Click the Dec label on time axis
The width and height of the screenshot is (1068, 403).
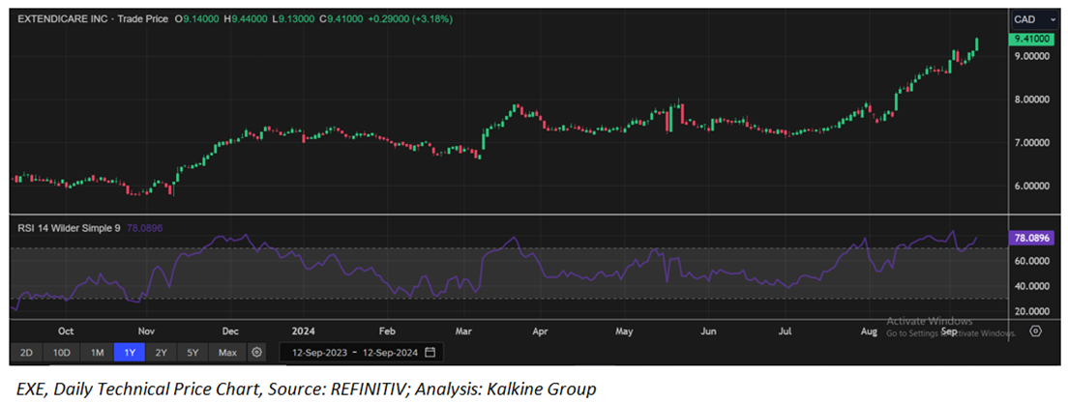pyautogui.click(x=230, y=331)
